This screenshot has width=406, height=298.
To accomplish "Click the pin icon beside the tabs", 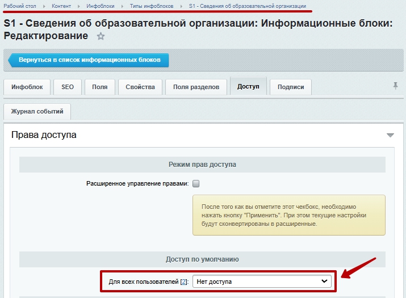I will point(395,86).
